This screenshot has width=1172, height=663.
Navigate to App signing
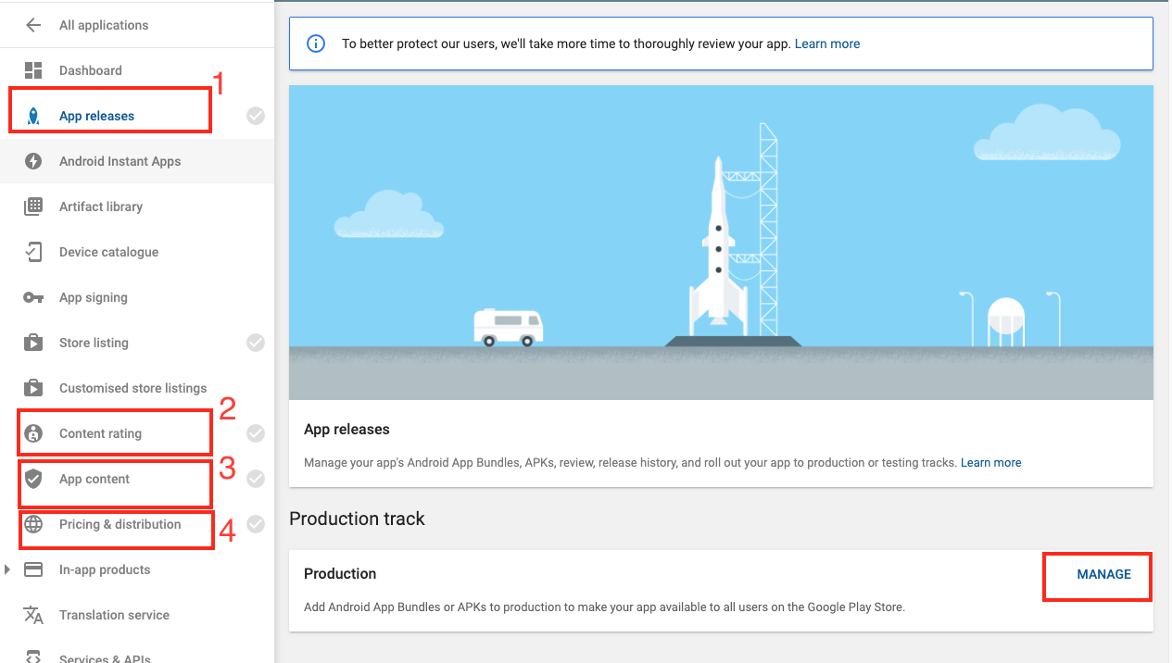(x=94, y=297)
